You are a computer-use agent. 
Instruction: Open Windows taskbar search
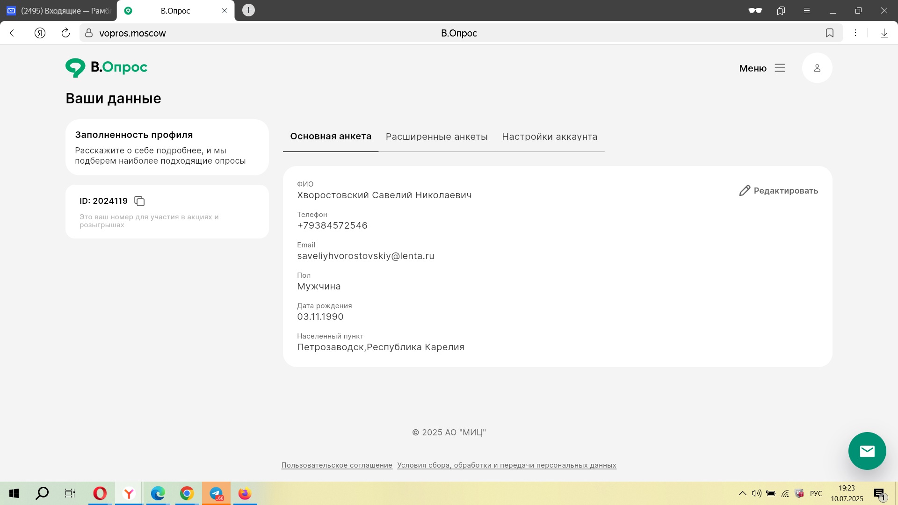point(42,493)
